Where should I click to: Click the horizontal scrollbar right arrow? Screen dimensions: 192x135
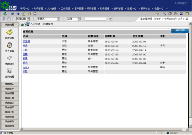click(x=187, y=129)
